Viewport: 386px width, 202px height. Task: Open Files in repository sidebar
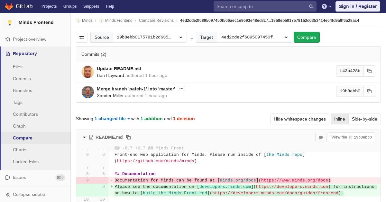pos(18,67)
